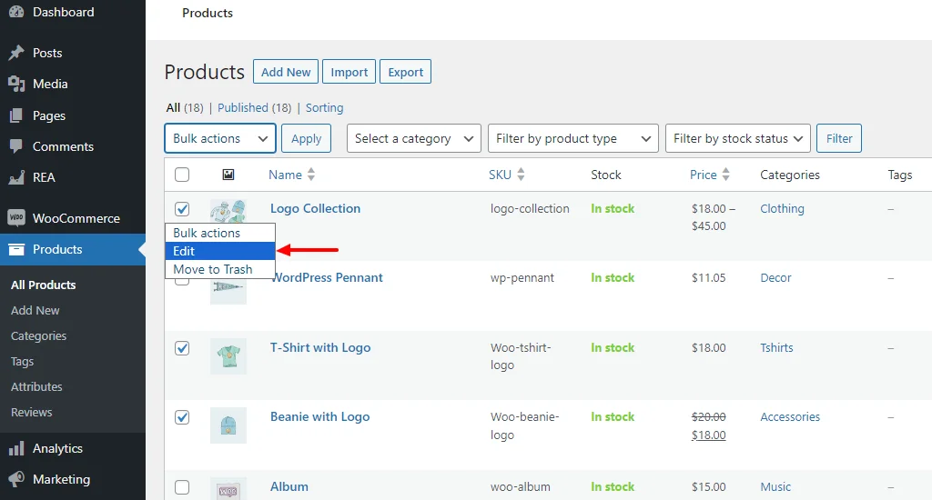Select Edit from bulk actions list
The image size is (932, 500).
pos(220,251)
